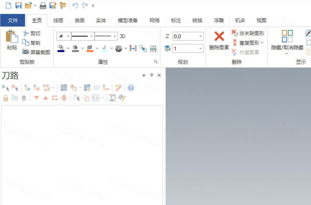Click the match attributes from entity icon

(143, 49)
